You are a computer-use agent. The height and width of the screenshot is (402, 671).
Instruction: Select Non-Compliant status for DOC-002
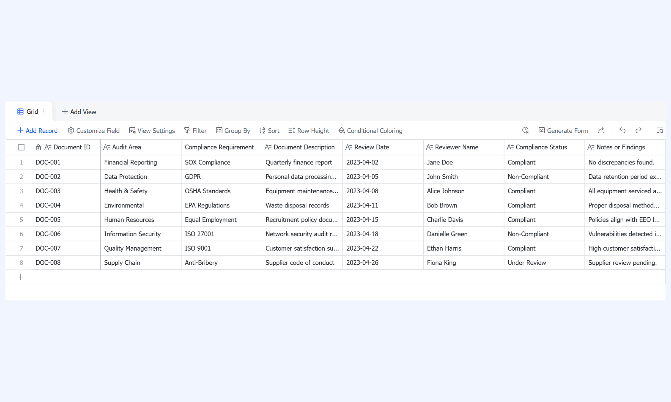pos(545,177)
